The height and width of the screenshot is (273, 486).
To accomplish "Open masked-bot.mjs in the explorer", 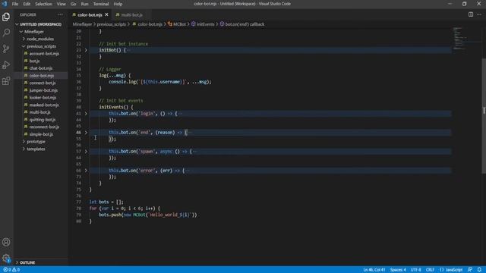I will coord(44,105).
